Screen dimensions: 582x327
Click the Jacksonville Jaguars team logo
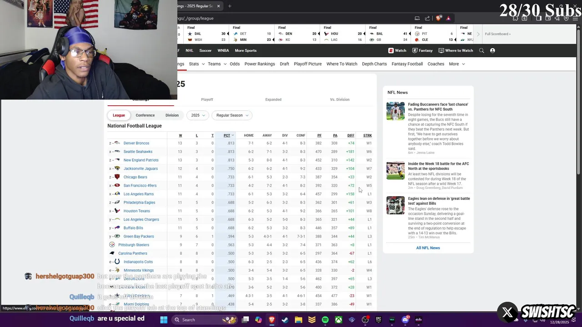point(117,168)
